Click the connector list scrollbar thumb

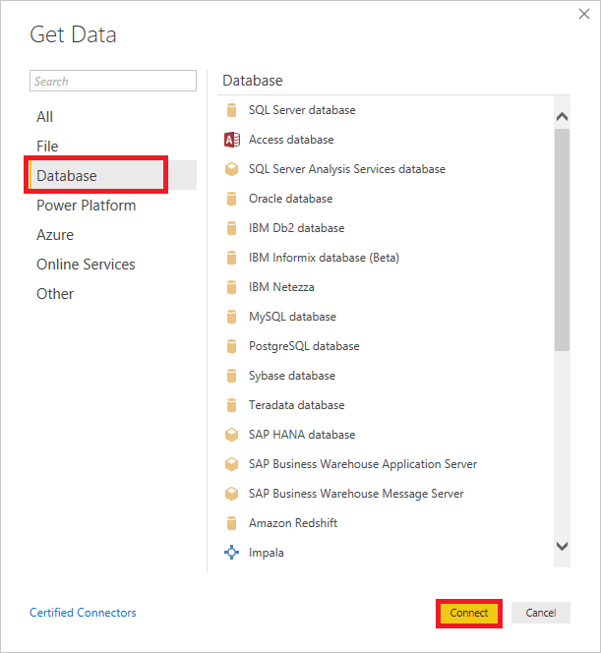[x=562, y=240]
